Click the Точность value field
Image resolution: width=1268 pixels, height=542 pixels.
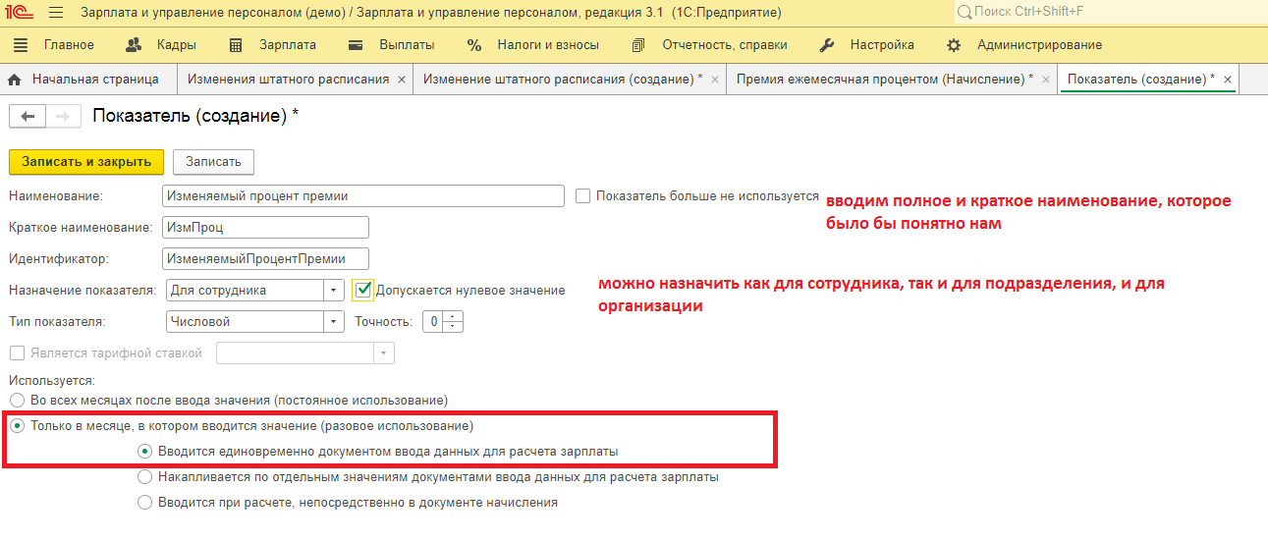[x=433, y=322]
